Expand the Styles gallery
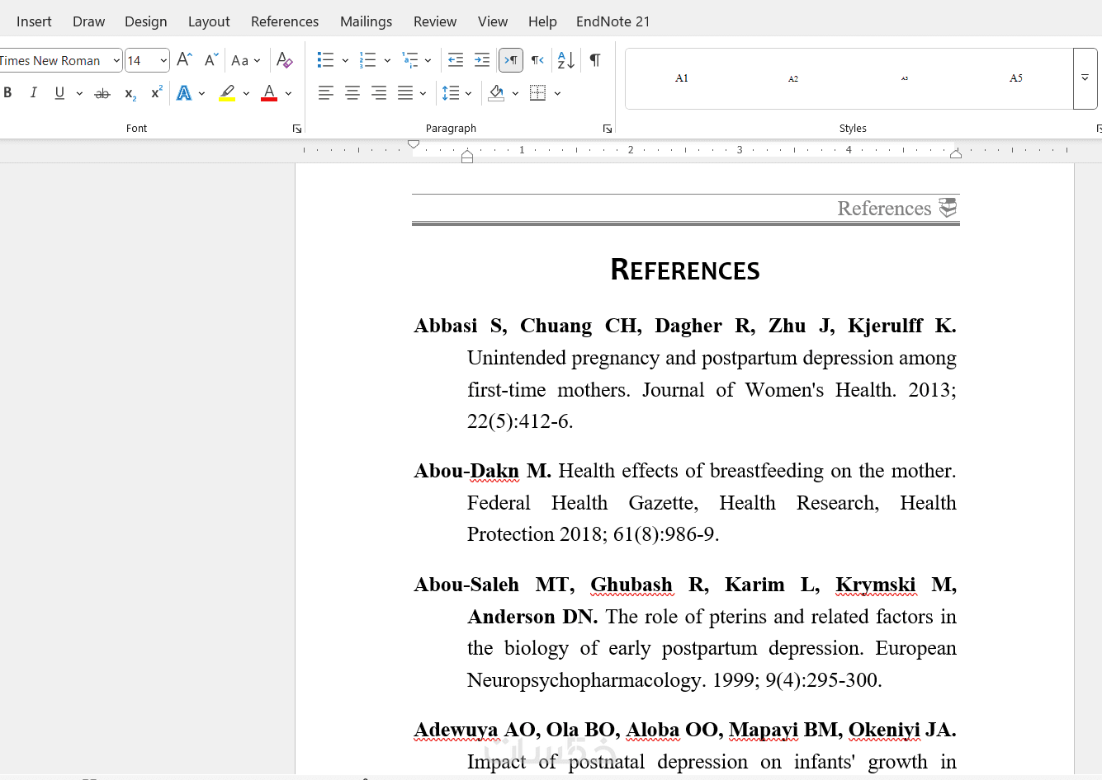This screenshot has width=1102, height=780. point(1085,78)
